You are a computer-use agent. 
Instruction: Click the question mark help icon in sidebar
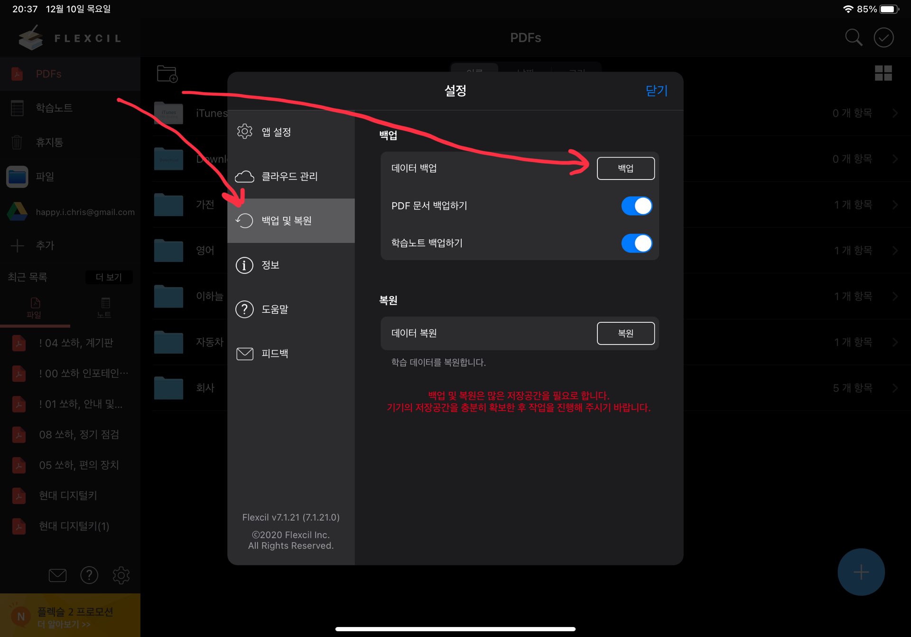click(x=89, y=575)
